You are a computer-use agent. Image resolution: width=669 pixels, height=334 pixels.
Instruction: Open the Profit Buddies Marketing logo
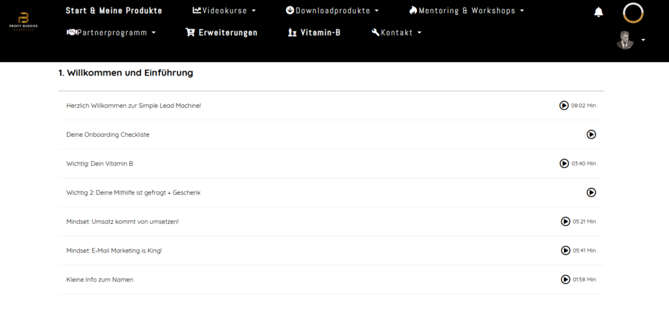pos(24,22)
